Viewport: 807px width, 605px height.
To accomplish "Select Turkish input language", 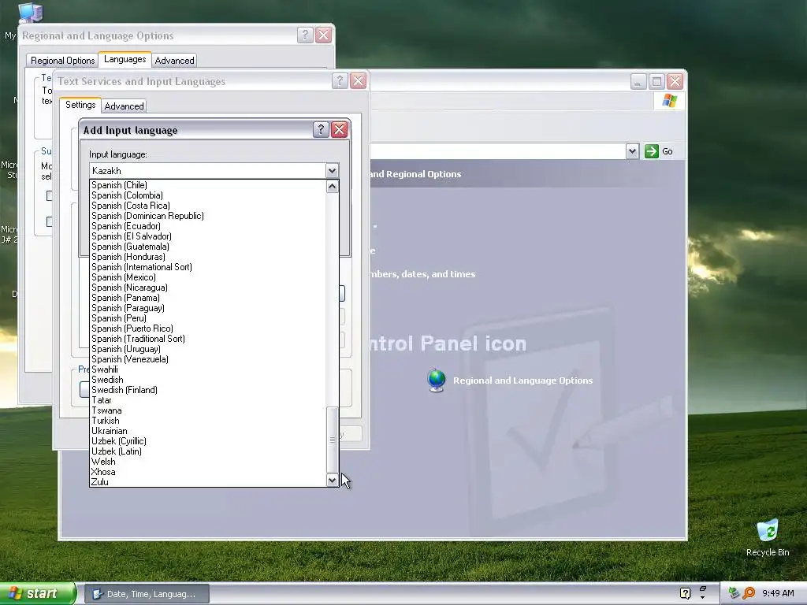I will click(x=106, y=421).
